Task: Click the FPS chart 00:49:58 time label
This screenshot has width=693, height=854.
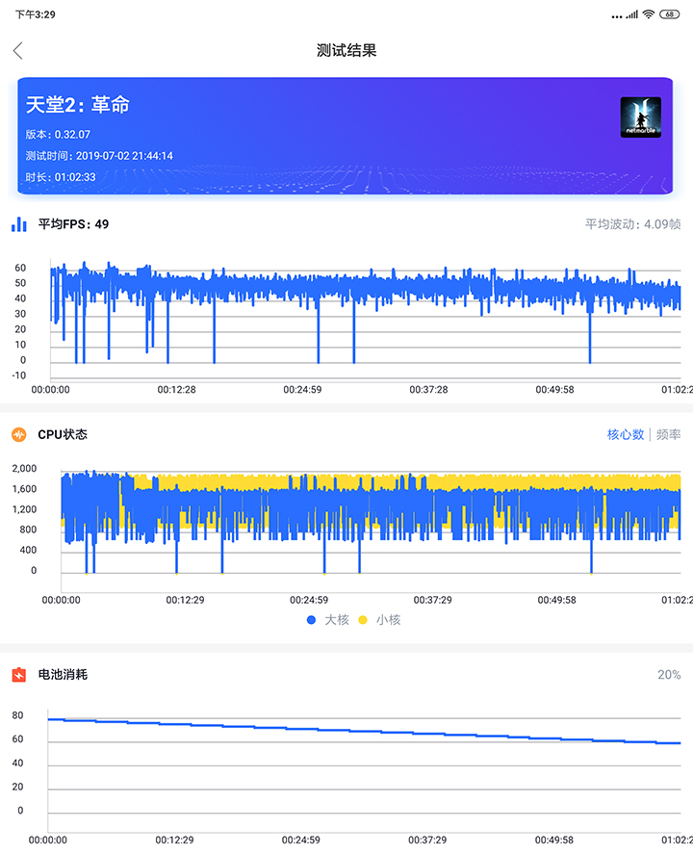Action: (554, 390)
